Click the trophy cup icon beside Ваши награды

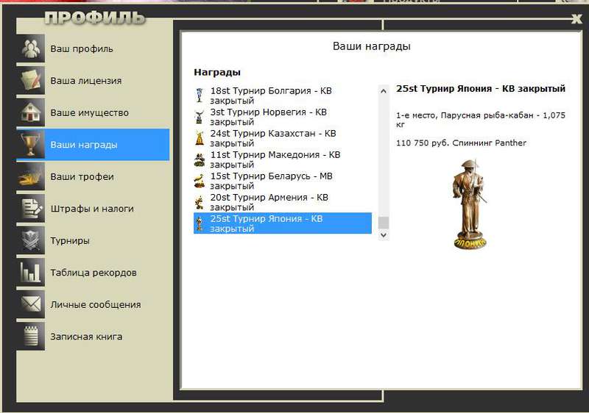point(30,145)
